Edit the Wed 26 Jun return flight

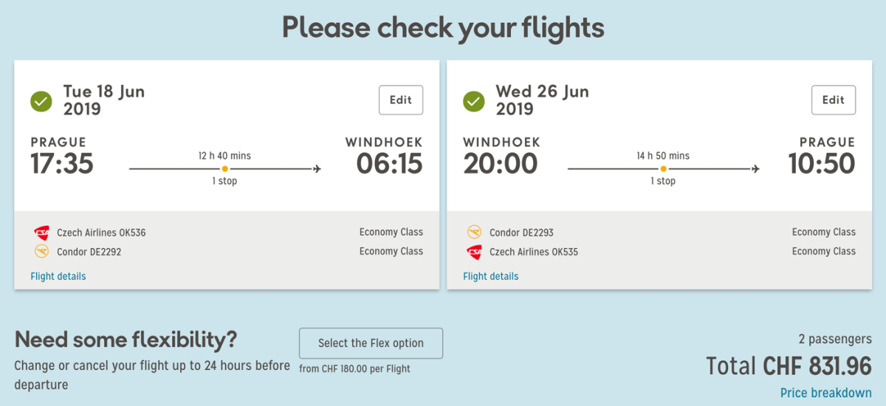pyautogui.click(x=834, y=100)
